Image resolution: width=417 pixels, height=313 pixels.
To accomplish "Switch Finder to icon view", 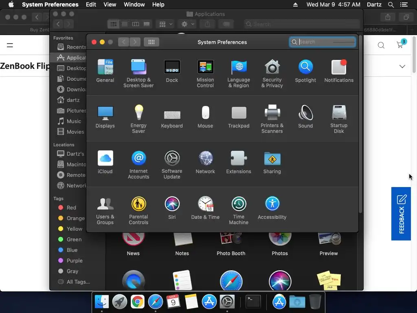I will (113, 24).
